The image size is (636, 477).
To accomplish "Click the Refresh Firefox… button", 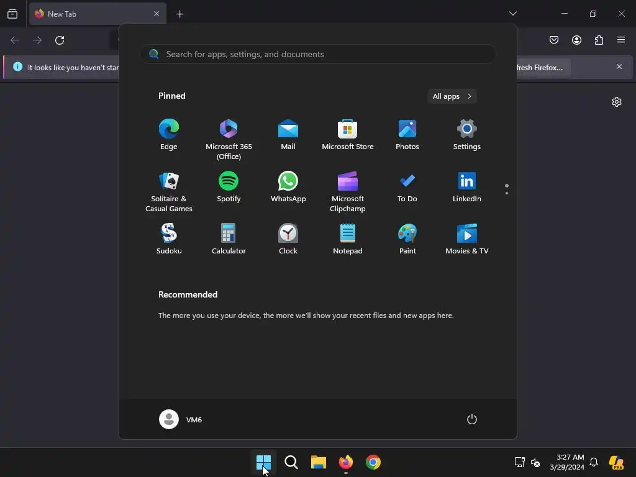I will pos(542,67).
